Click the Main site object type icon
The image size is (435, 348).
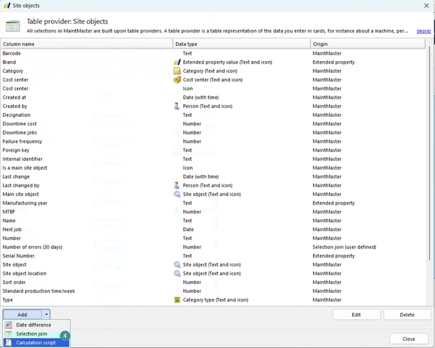(177, 194)
